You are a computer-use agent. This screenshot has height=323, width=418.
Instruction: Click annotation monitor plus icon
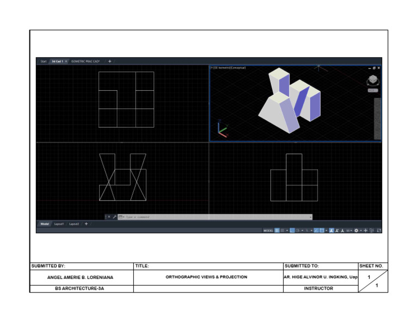[x=366, y=231]
